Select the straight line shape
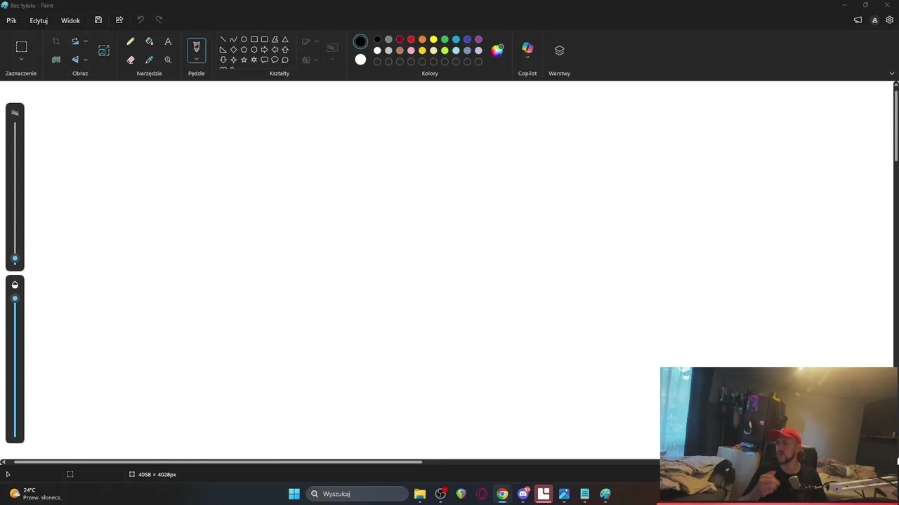Image resolution: width=899 pixels, height=505 pixels. point(223,39)
